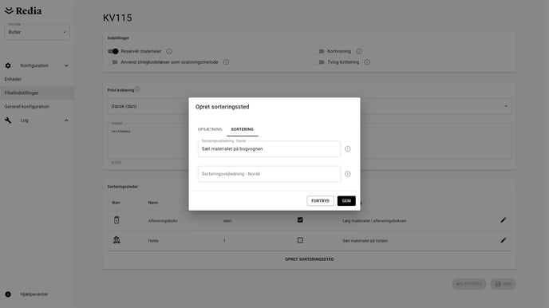Toggle the Kortvisning switch
549x308 pixels.
tap(320, 51)
